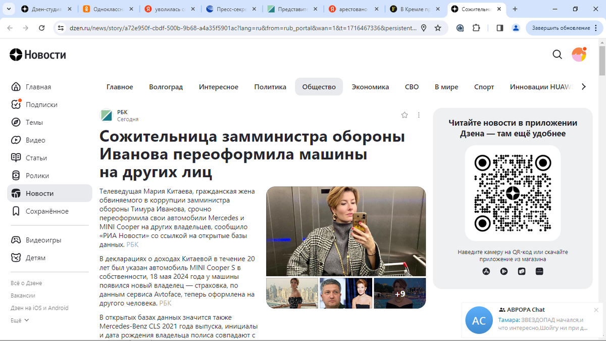This screenshot has width=606, height=341.
Task: Click the Видео play icon in sidebar
Action: click(x=16, y=140)
